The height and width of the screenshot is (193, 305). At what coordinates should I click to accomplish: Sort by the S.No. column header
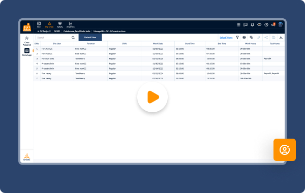coord(37,44)
